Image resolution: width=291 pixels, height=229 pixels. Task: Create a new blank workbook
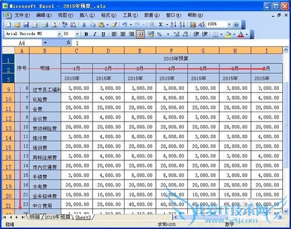9,24
